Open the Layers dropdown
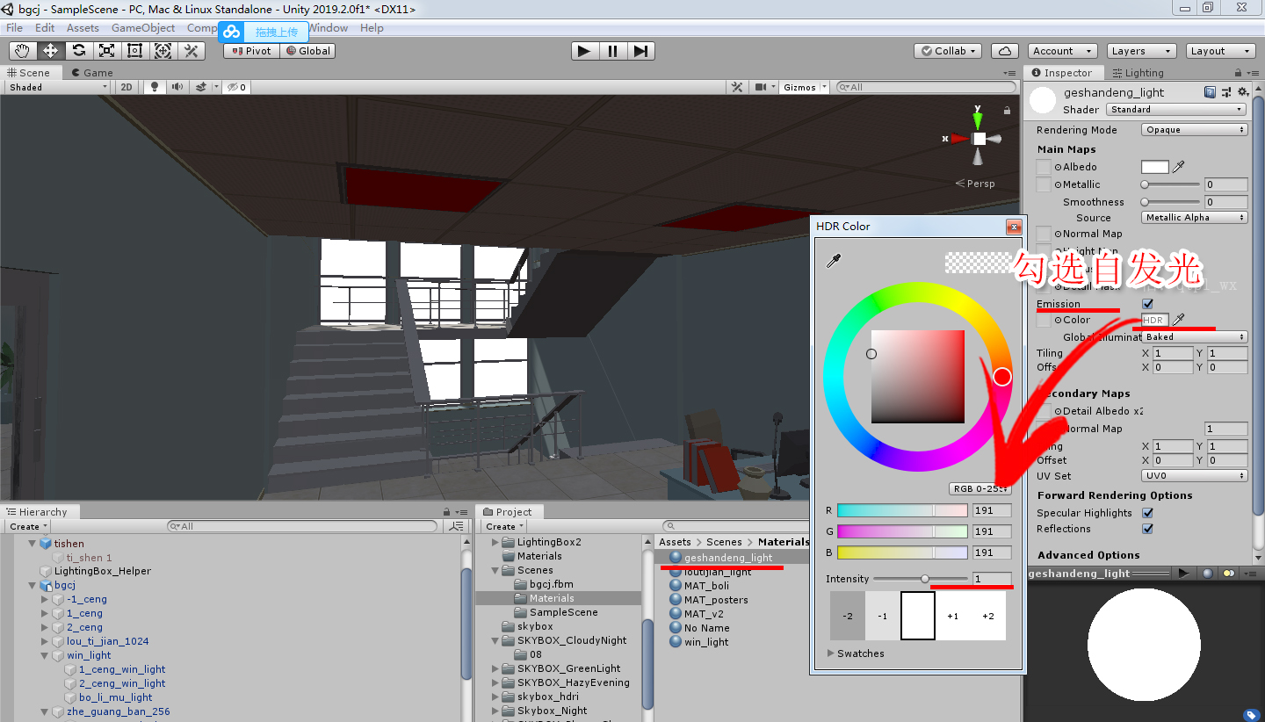 1140,51
